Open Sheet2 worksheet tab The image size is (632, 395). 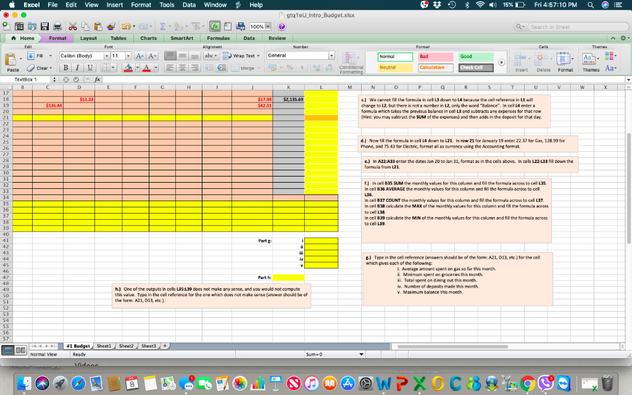(125, 346)
